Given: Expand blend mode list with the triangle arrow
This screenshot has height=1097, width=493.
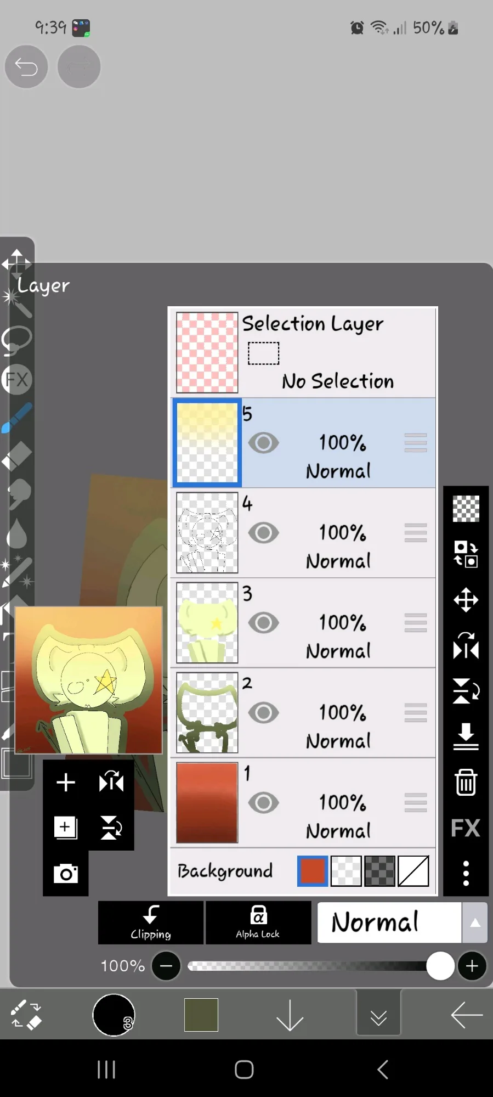Looking at the screenshot, I should (475, 922).
